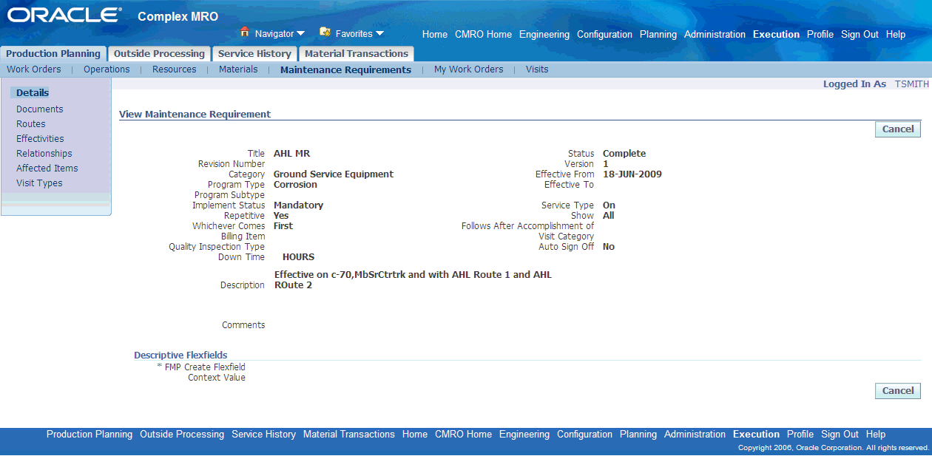Click Administration in footer links
Viewport: 932px width, 456px height.
[695, 435]
